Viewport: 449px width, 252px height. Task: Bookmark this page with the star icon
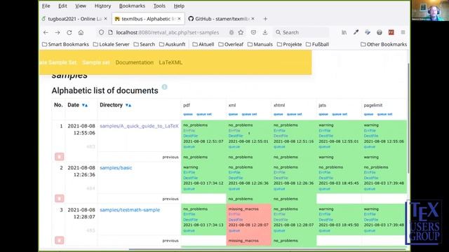click(x=241, y=33)
